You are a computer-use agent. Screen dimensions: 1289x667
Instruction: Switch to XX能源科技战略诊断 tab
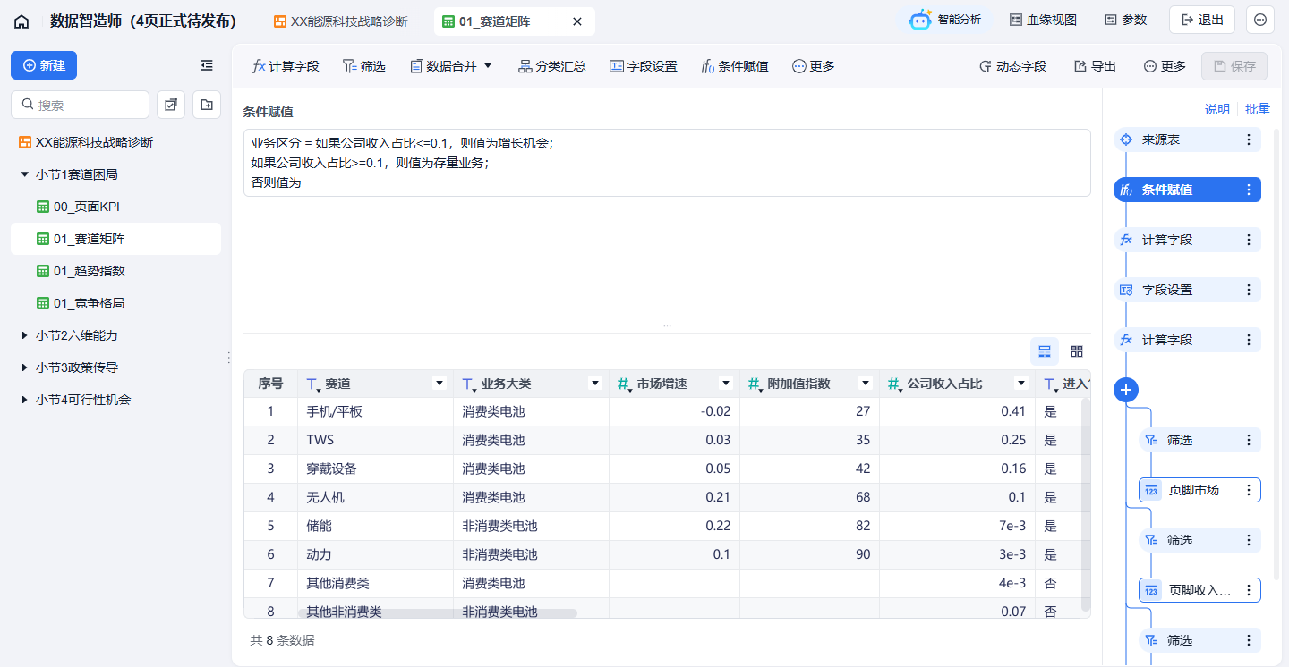(340, 21)
